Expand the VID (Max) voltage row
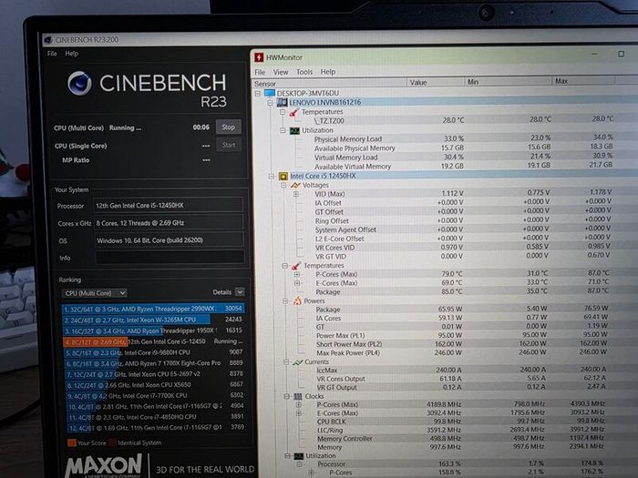The width and height of the screenshot is (638, 478). (x=296, y=194)
